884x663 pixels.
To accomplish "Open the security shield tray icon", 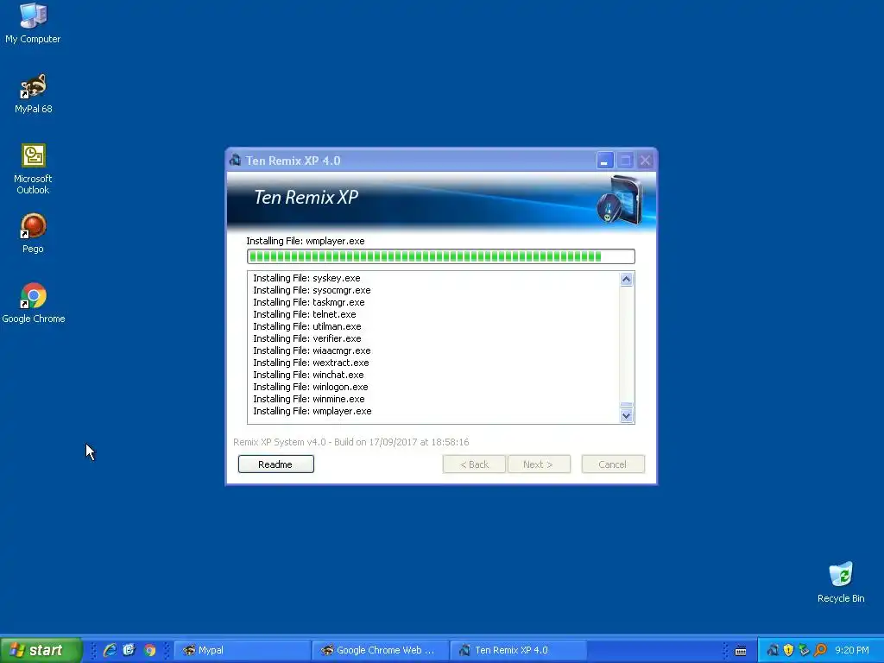I will tap(789, 650).
